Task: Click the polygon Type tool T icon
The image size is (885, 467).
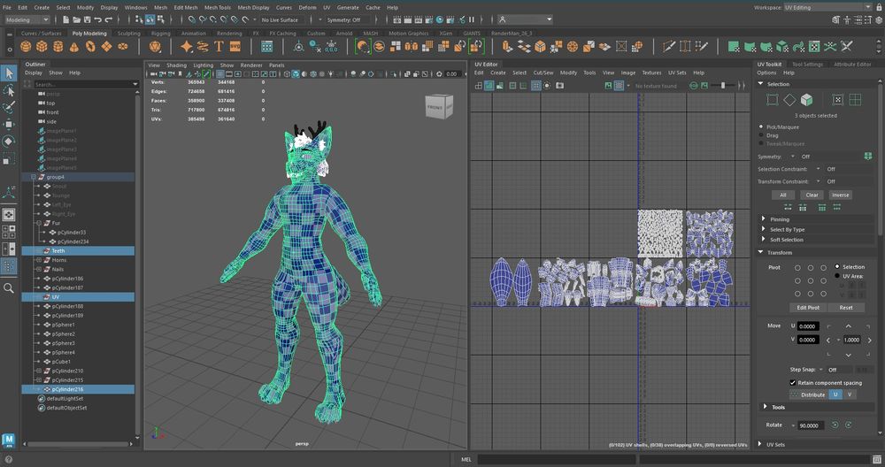Action: [219, 47]
